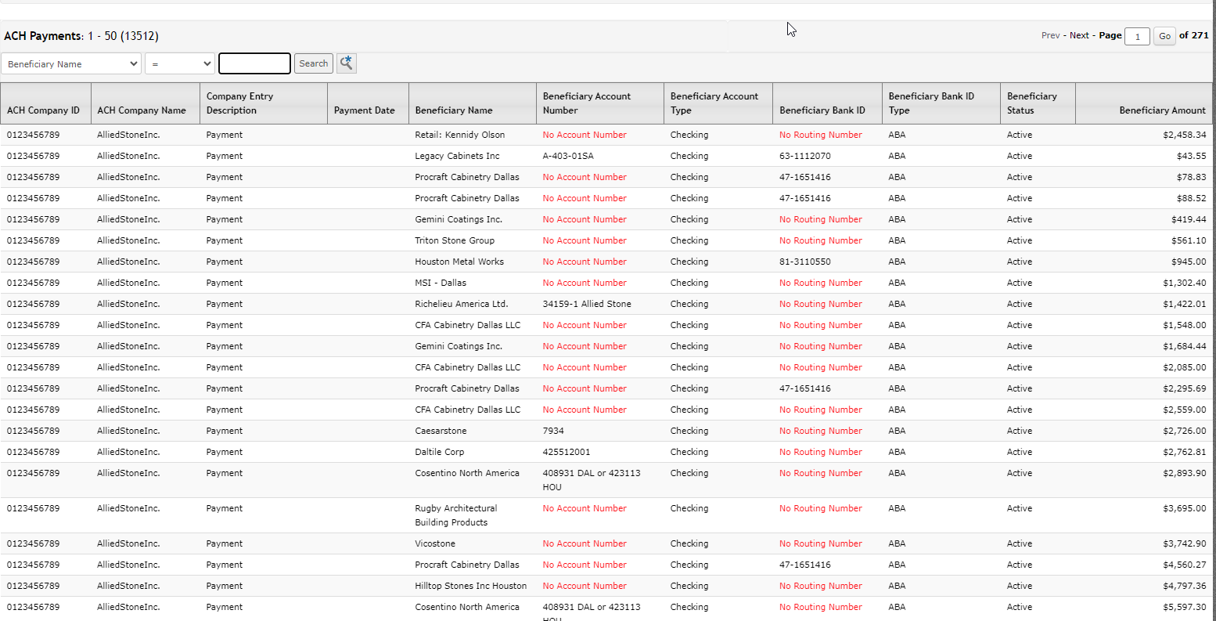Click the amount $945.00
The width and height of the screenshot is (1216, 621).
point(1189,262)
